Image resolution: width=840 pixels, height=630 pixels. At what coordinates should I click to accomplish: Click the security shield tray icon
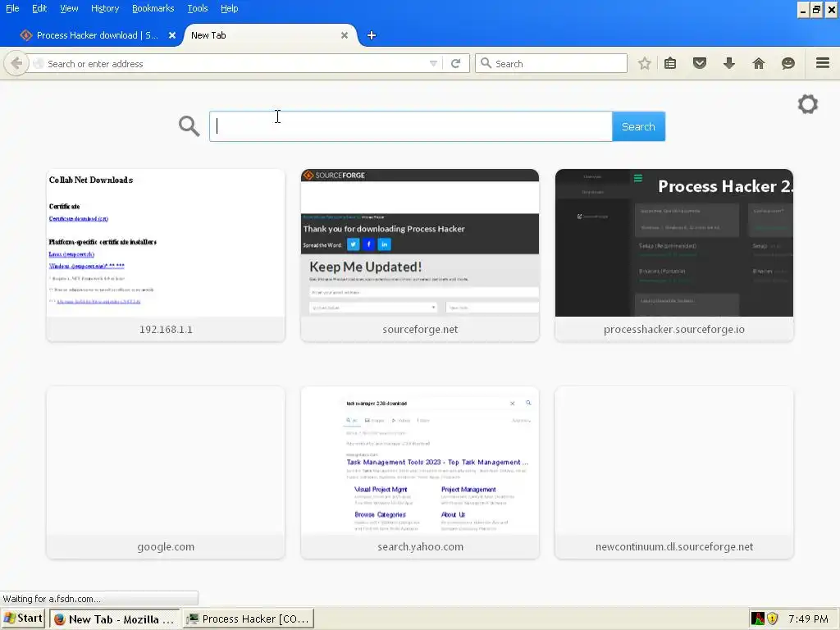773,619
